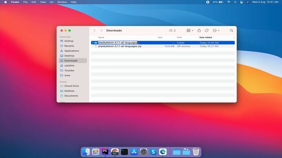The height and width of the screenshot is (158, 282).
Task: Go forward in Finder window
Action: [101, 31]
